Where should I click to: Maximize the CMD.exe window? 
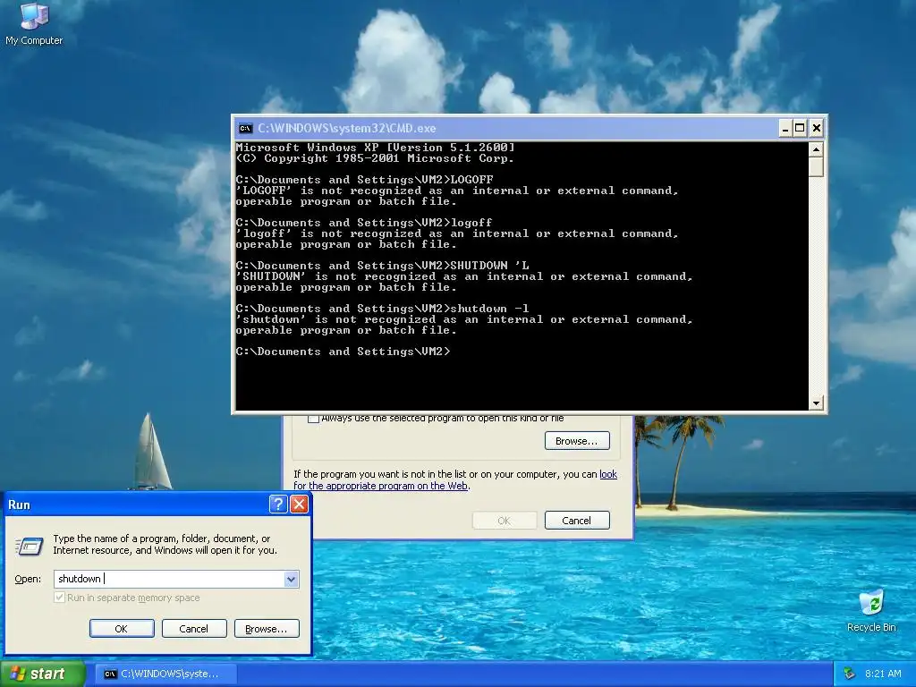(801, 129)
